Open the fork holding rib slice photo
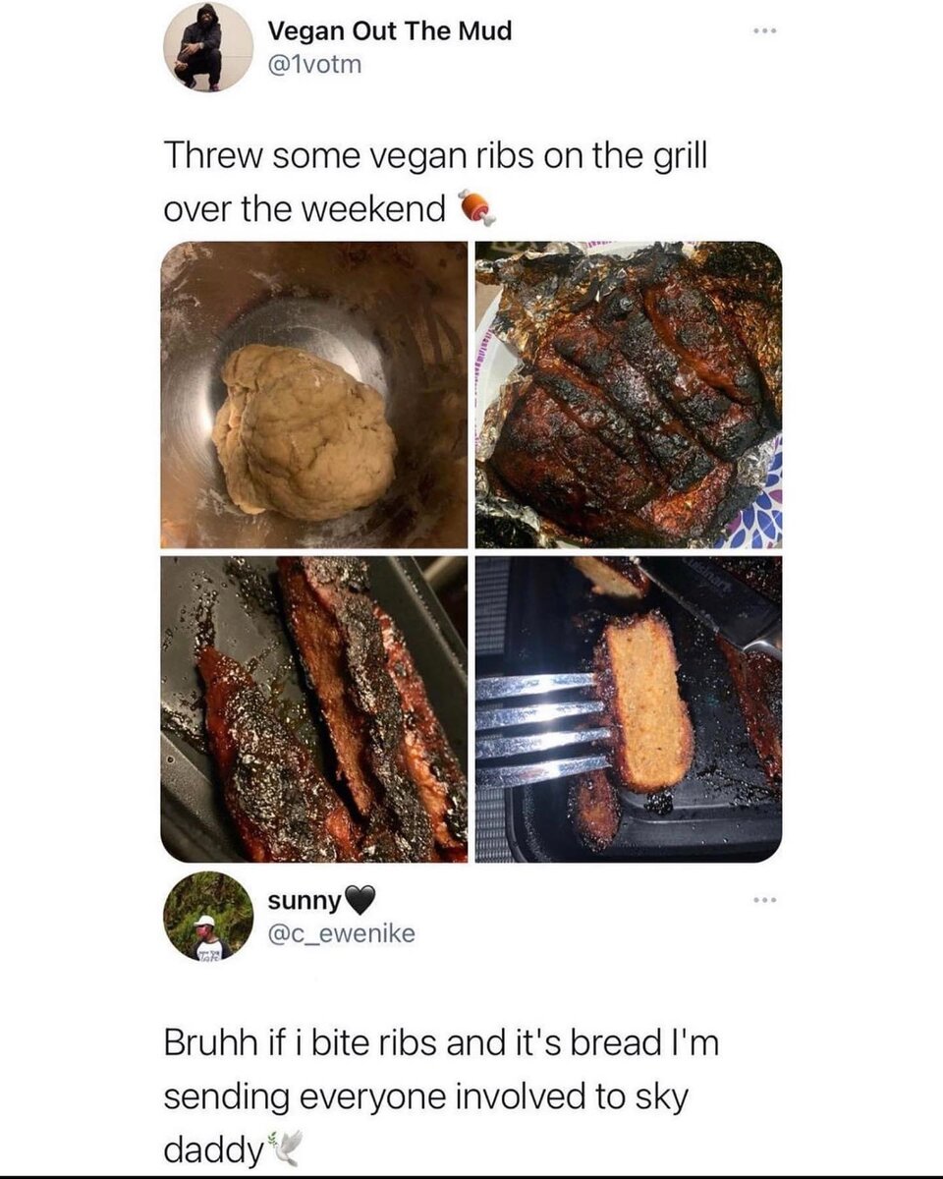943x1179 pixels. click(x=629, y=709)
